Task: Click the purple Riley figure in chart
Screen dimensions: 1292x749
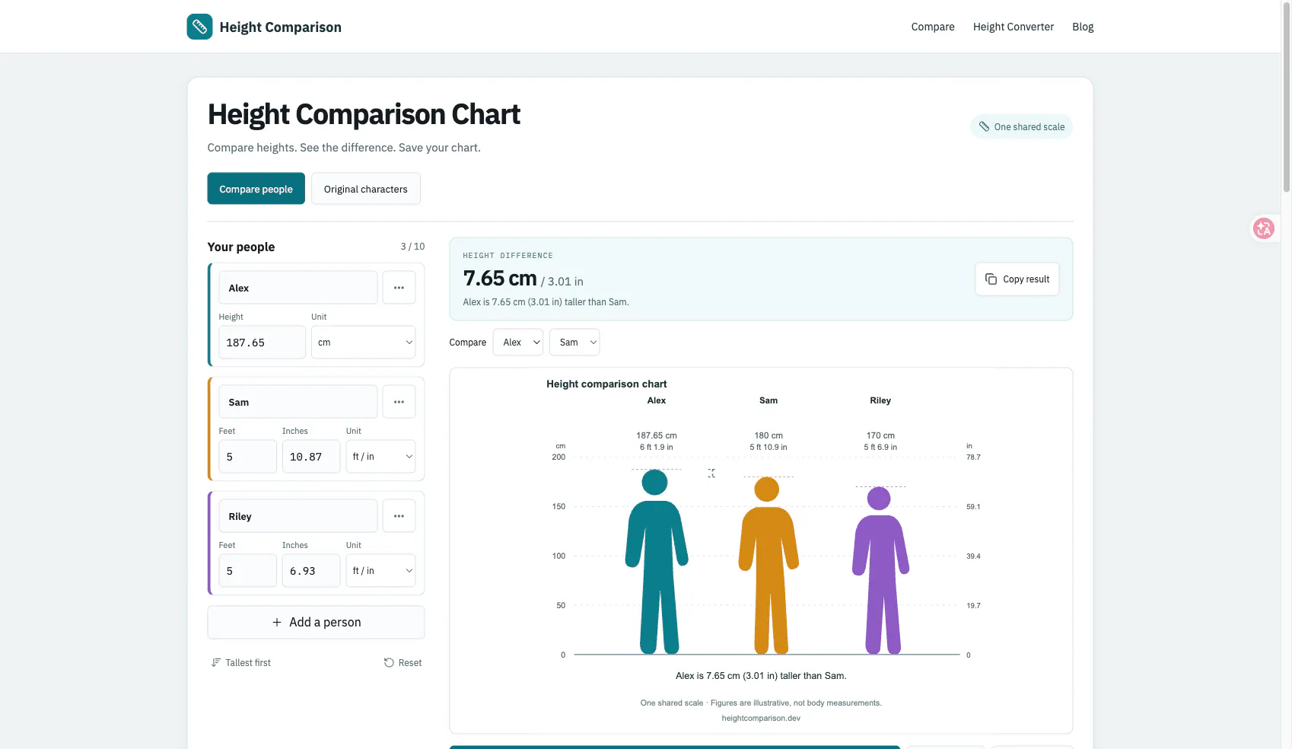Action: [x=880, y=571]
